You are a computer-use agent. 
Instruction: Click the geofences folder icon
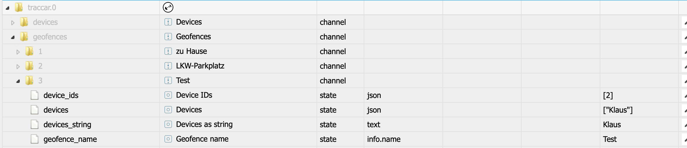point(24,37)
